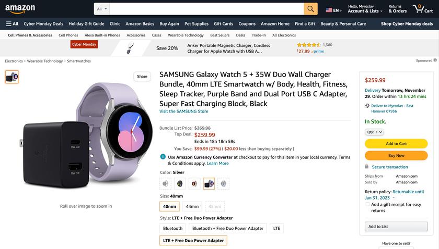
Task: Click the secure transaction lock icon
Action: pos(367,167)
